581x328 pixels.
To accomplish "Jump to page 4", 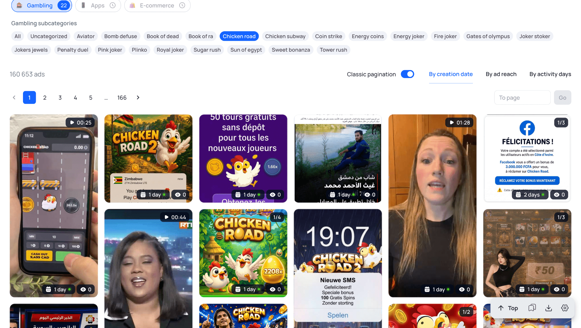I will (x=75, y=98).
